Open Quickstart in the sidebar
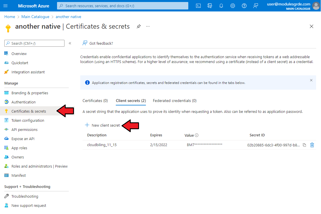The height and width of the screenshot is (214, 321). click(x=20, y=63)
